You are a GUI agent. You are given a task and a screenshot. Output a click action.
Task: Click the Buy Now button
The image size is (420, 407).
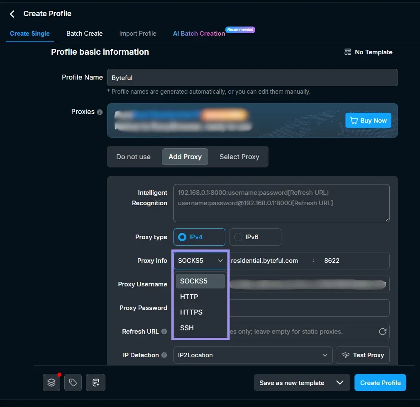[x=368, y=121]
